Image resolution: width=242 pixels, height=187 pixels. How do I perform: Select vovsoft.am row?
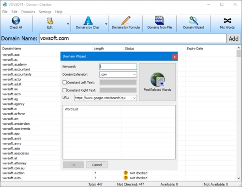point(10,119)
